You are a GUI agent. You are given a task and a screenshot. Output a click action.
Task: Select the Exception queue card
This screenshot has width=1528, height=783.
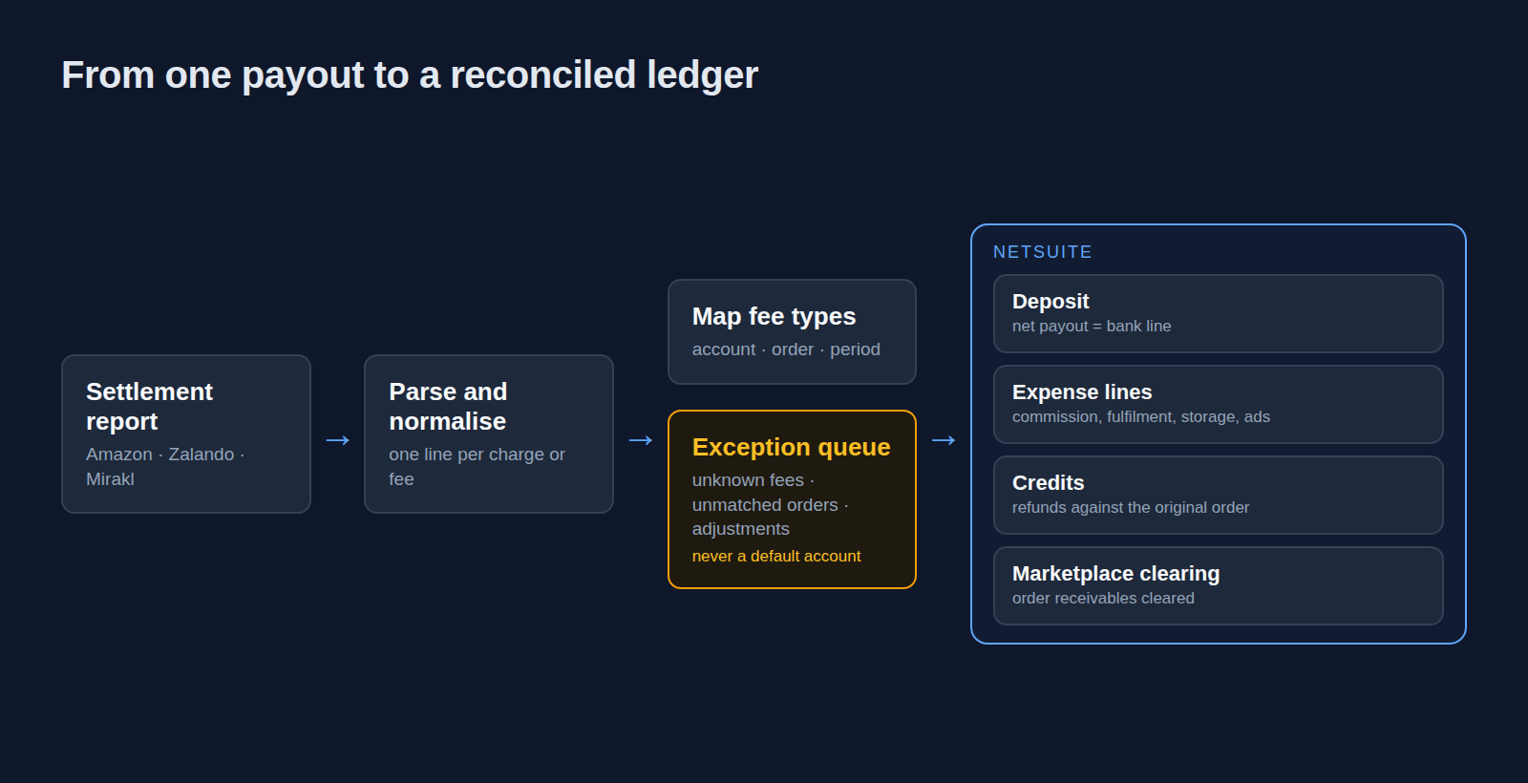tap(792, 499)
